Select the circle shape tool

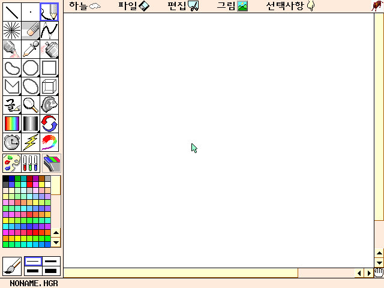click(x=31, y=68)
